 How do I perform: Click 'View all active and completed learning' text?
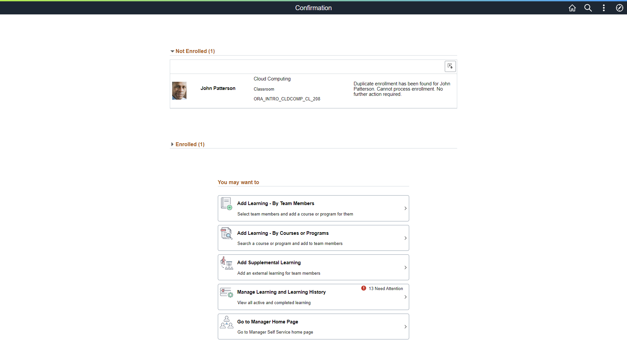[x=274, y=303]
